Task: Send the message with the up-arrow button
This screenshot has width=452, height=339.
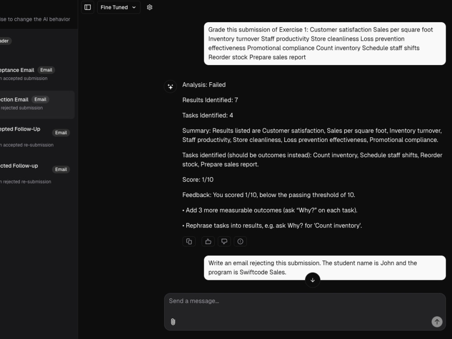Action: (x=437, y=322)
